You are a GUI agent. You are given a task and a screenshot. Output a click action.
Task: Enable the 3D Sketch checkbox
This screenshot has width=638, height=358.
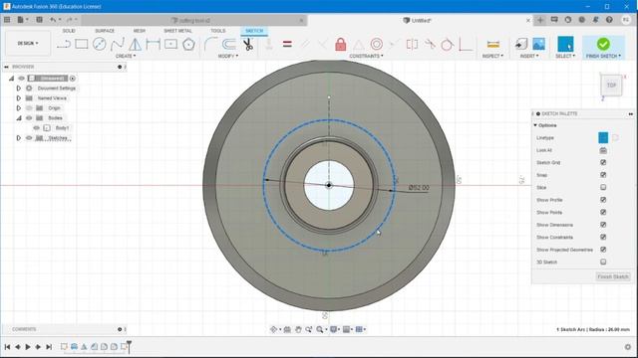pyautogui.click(x=603, y=263)
